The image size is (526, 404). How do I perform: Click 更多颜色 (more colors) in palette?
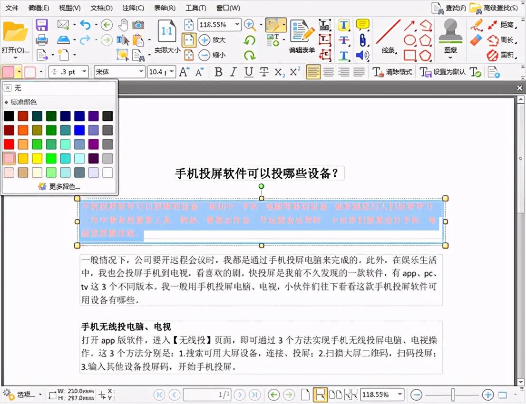pos(59,186)
